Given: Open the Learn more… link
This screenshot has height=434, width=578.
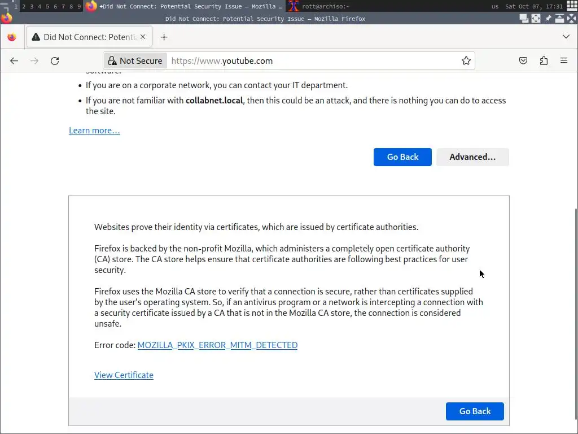Looking at the screenshot, I should pos(94,131).
